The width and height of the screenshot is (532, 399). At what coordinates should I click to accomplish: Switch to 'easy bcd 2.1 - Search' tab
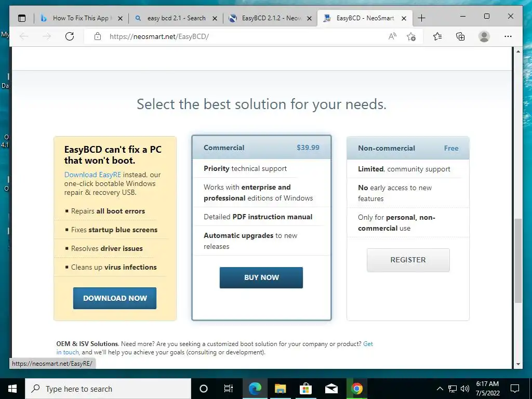coord(176,18)
